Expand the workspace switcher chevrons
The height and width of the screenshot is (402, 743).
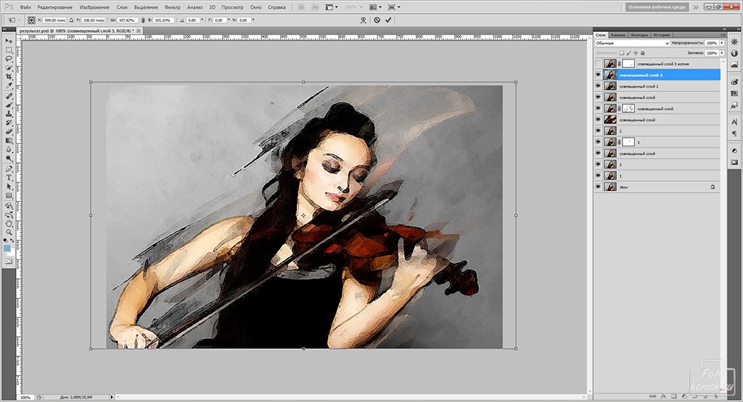point(696,7)
